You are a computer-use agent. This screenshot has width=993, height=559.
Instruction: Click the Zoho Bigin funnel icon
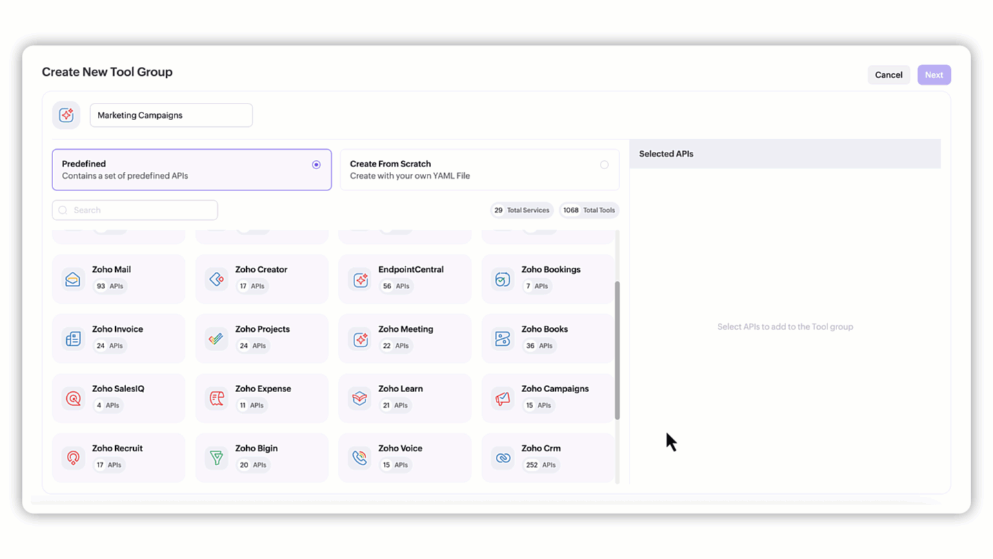pyautogui.click(x=216, y=458)
